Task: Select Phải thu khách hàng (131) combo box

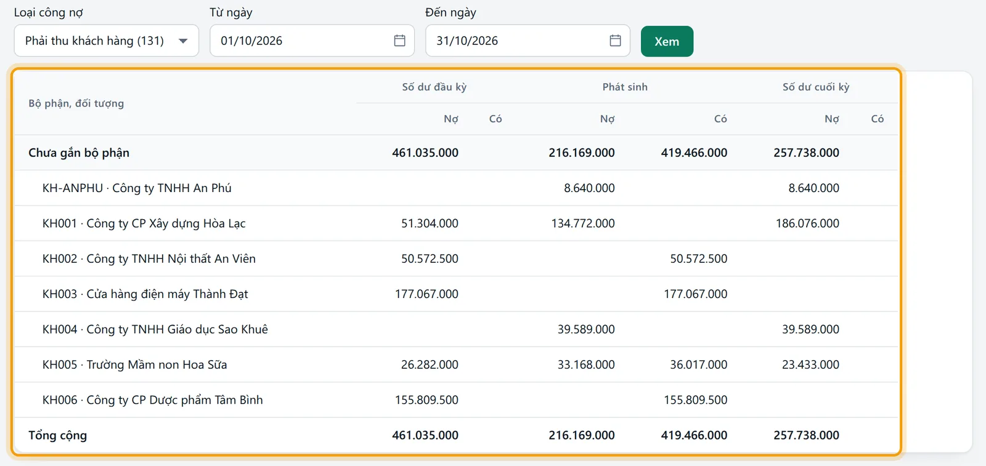Action: pyautogui.click(x=107, y=41)
